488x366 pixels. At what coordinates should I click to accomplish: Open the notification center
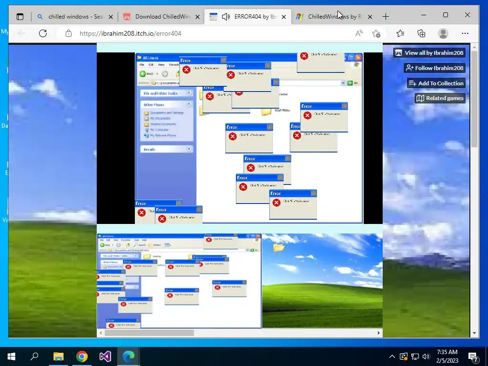(x=473, y=357)
